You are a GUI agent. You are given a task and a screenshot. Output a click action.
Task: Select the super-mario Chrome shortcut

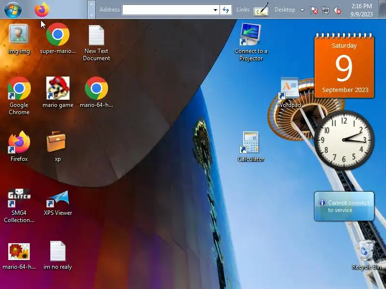58,39
